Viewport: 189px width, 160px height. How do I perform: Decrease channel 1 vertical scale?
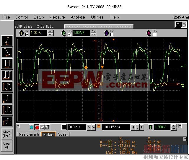[x=51, y=35]
